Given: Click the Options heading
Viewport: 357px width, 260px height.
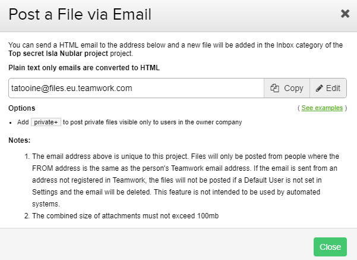Looking at the screenshot, I should [22, 108].
